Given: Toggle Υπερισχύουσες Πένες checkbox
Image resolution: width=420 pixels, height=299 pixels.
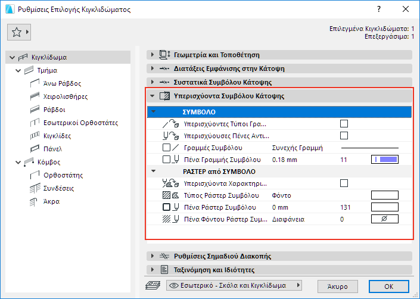Looking at the screenshot, I should 344,136.
